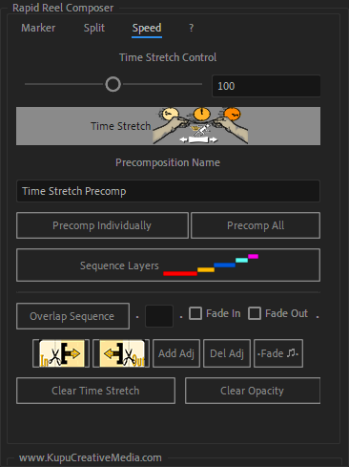Switch to the Marker tab
Viewport: 349px width, 467px height.
(x=38, y=28)
